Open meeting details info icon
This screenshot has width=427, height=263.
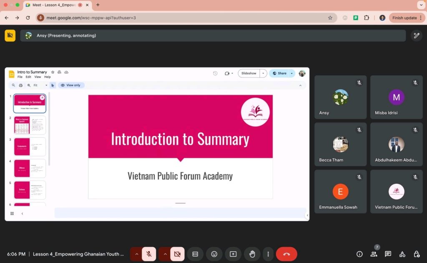359,254
